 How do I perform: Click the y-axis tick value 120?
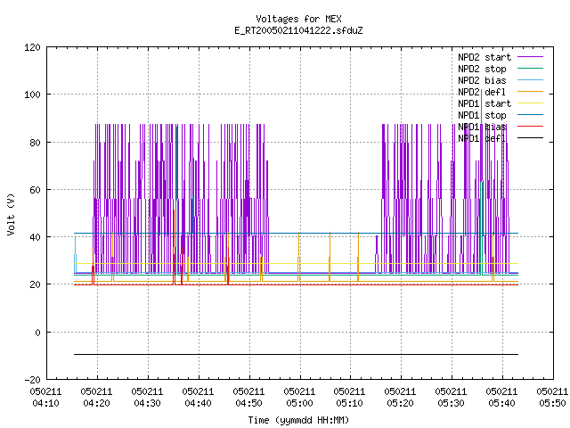pyautogui.click(x=32, y=47)
